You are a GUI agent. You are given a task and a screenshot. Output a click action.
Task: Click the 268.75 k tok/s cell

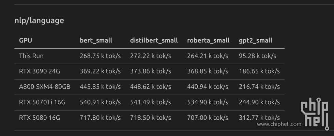coord(100,56)
